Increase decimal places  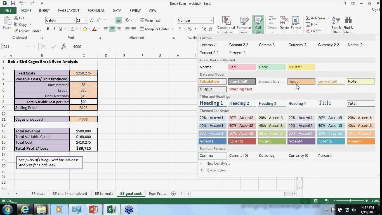click(204, 29)
